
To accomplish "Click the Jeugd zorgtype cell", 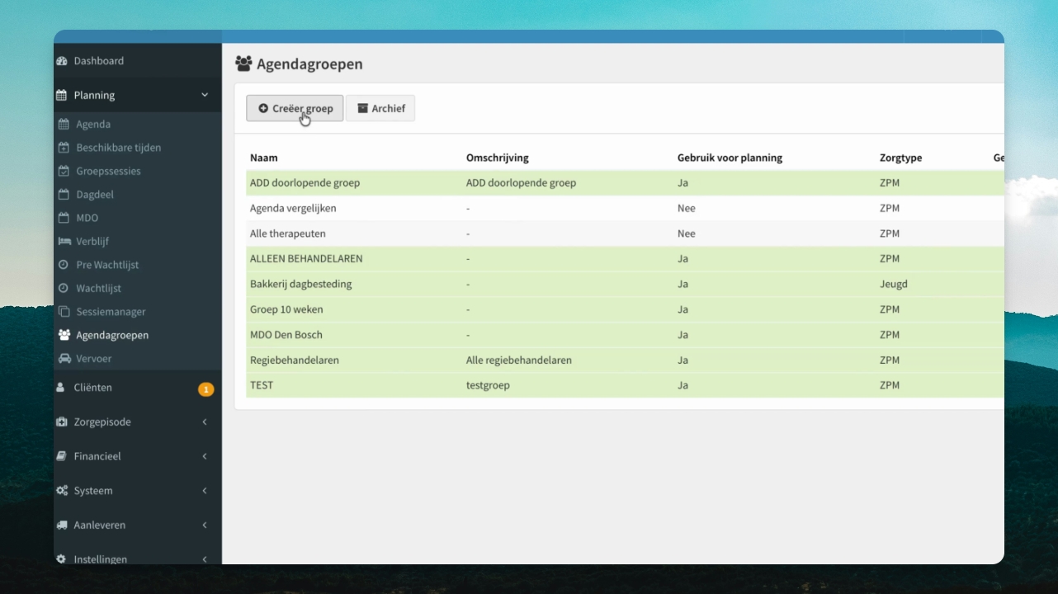I will (x=894, y=285).
